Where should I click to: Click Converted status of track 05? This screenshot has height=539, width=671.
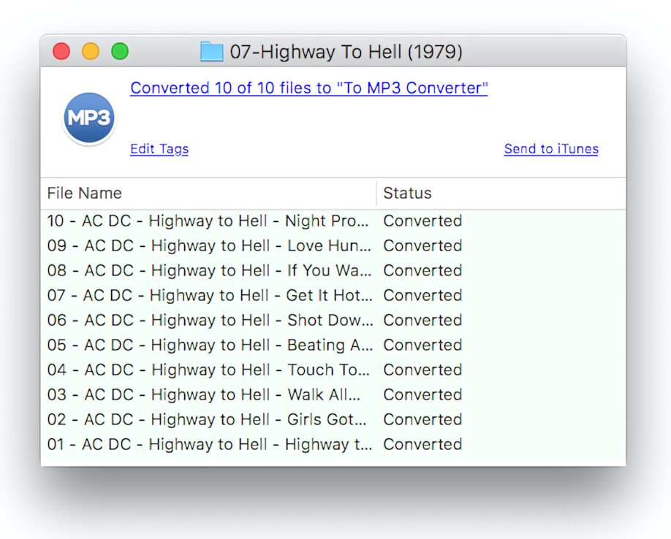coord(422,345)
